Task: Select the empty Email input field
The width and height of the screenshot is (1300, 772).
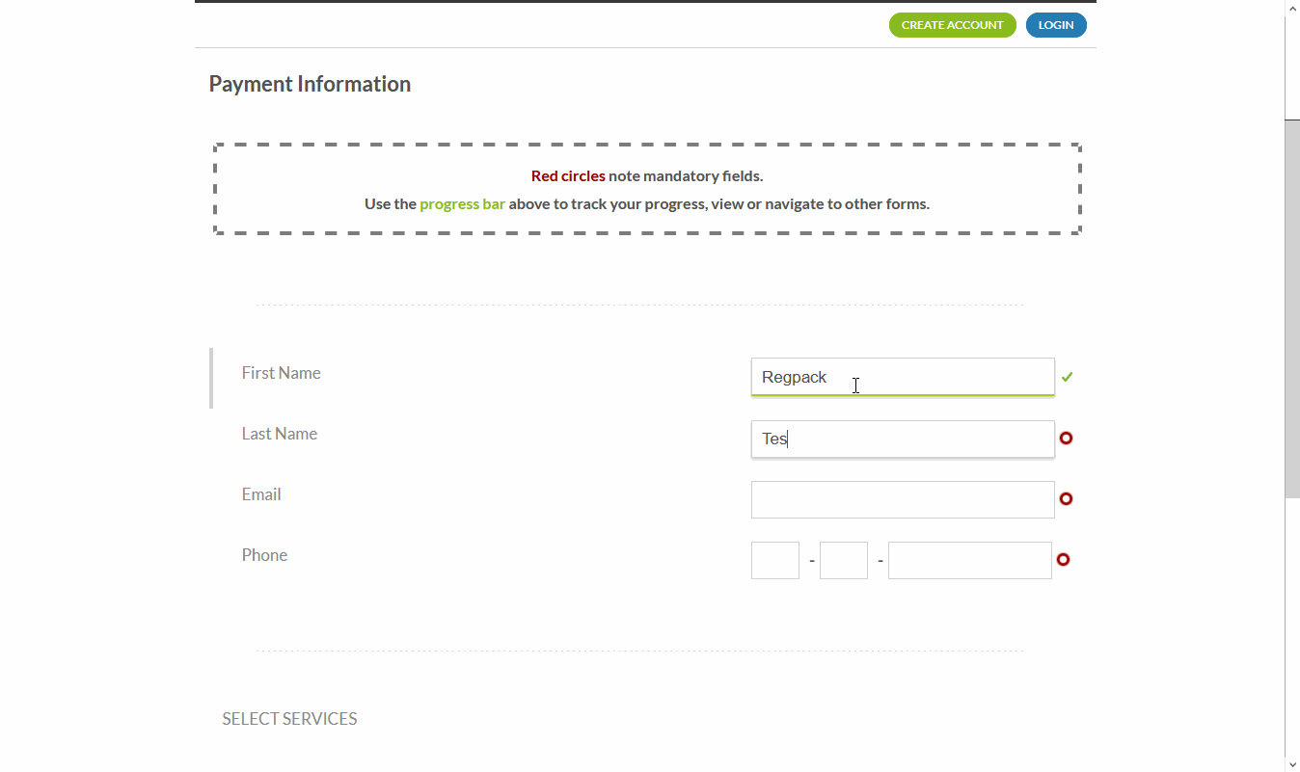Action: [902, 499]
